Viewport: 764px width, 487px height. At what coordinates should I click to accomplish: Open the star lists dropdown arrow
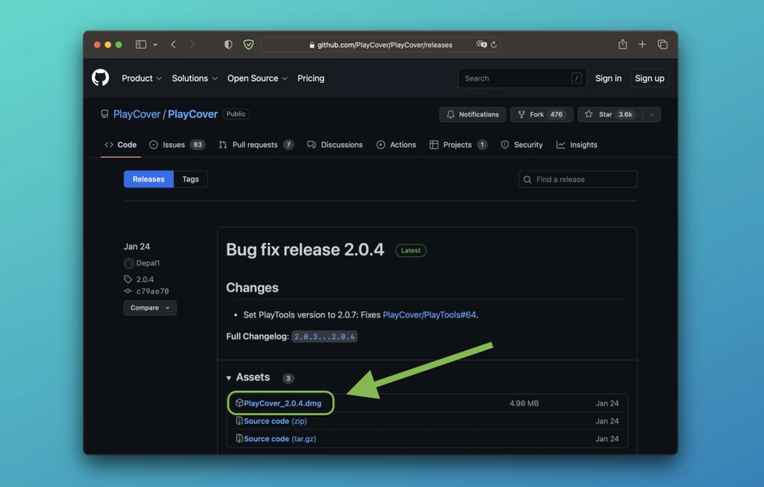(x=651, y=114)
